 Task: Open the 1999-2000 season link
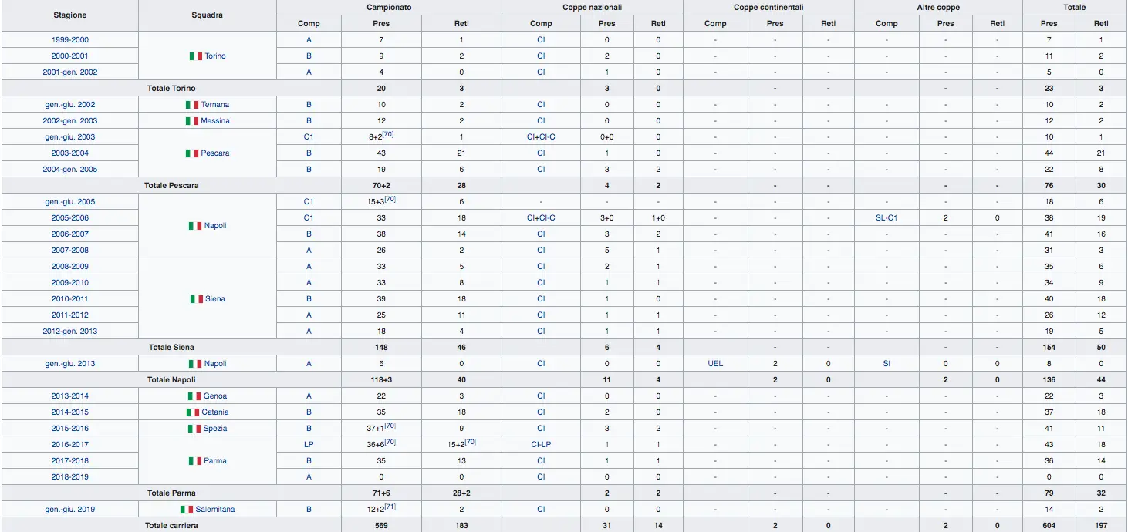[x=70, y=40]
